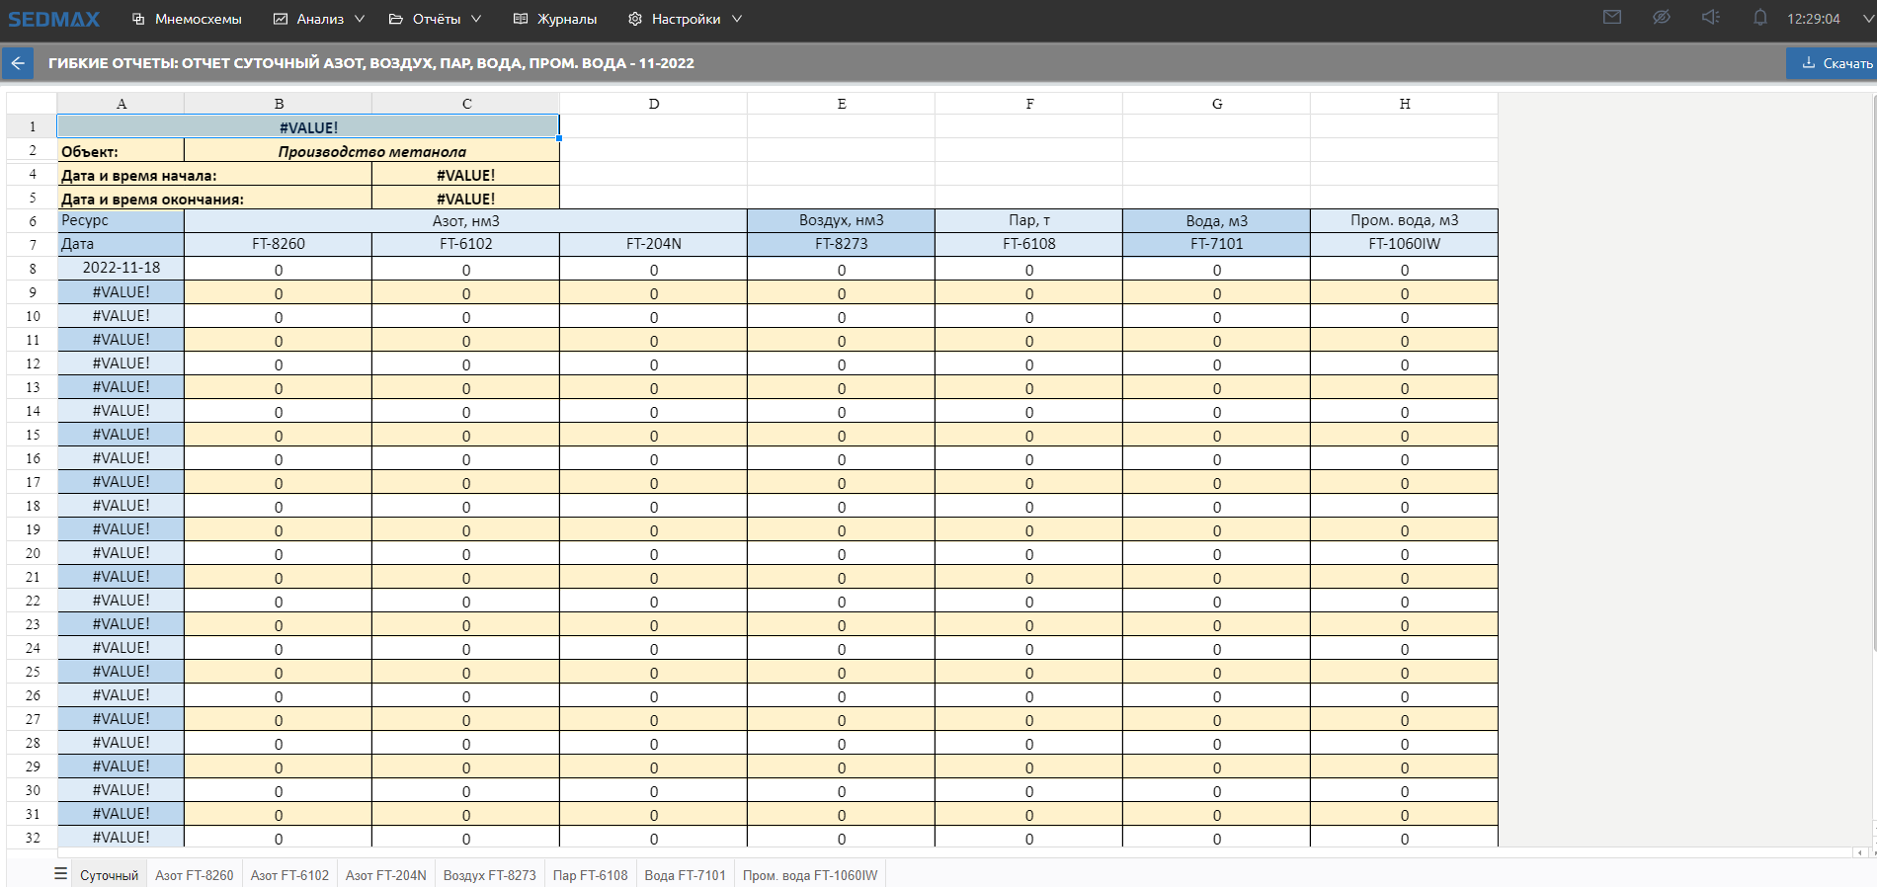This screenshot has width=1877, height=887.
Task: Switch to the Азот FT-8260 sheet tab
Action: click(x=195, y=875)
